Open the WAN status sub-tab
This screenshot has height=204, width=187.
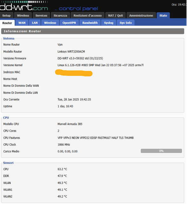(x=22, y=23)
